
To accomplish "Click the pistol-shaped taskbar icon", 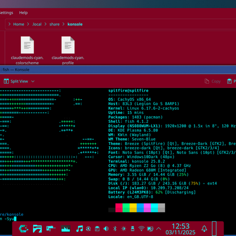I will point(51,228).
